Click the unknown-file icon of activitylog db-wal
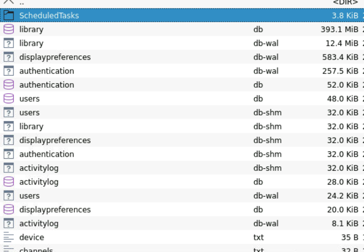This screenshot has height=252, width=364. point(9,223)
